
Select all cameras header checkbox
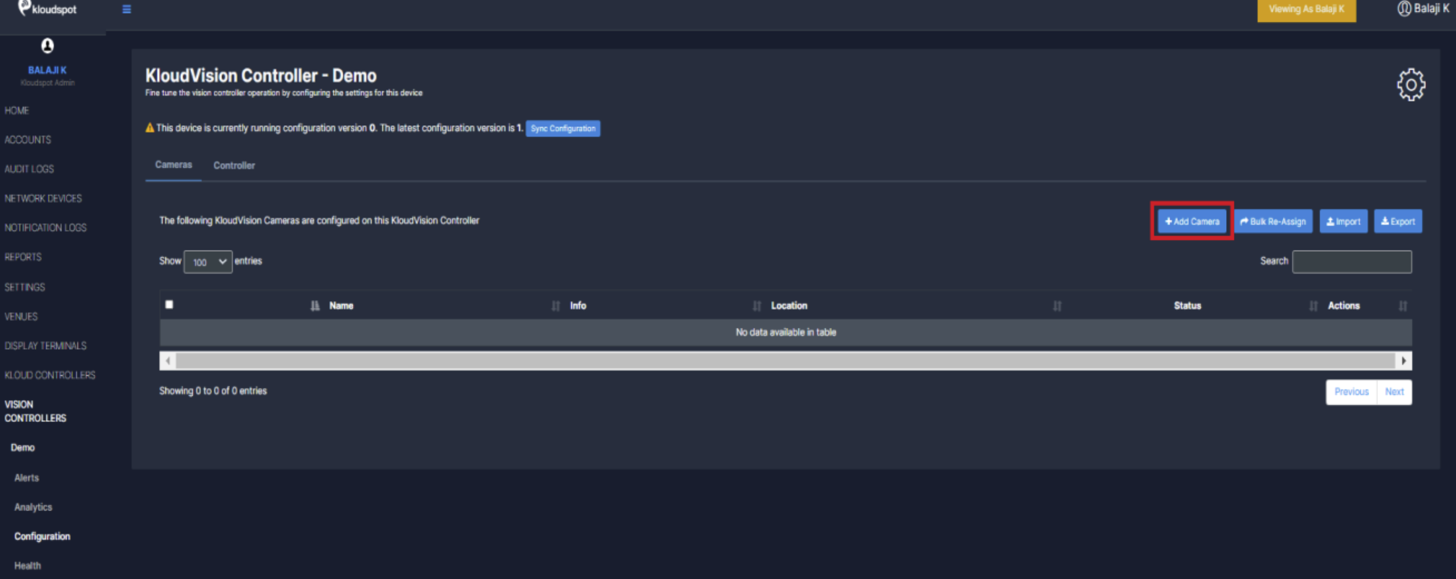[169, 304]
